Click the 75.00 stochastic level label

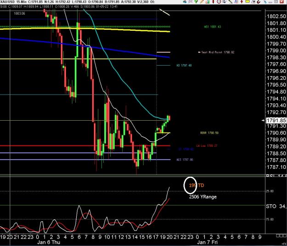coord(270,219)
